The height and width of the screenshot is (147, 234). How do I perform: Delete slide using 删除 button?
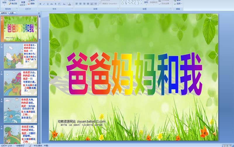[31, 4]
